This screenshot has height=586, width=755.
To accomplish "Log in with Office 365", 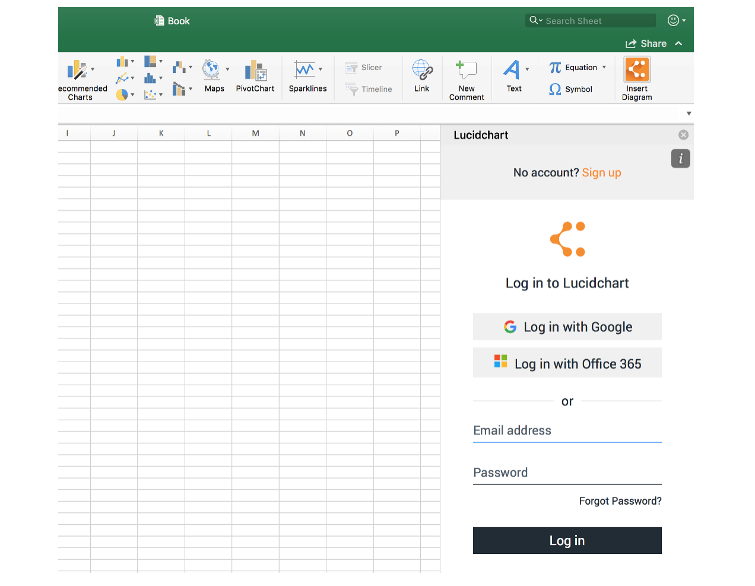I will pos(567,363).
